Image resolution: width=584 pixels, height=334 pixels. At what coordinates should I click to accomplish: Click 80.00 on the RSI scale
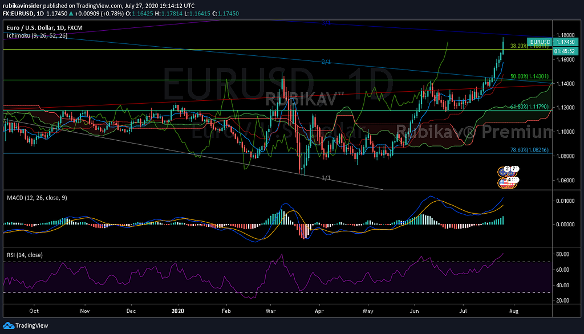click(x=562, y=254)
